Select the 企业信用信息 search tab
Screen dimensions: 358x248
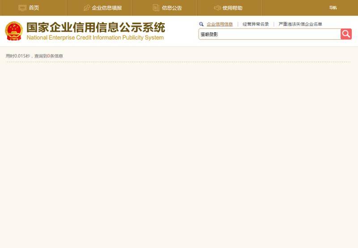(x=220, y=24)
